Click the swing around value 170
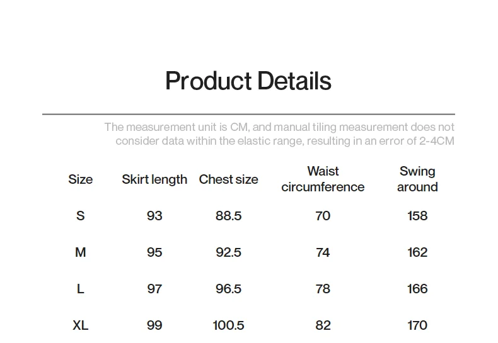The height and width of the screenshot is (343, 498). 417,325
